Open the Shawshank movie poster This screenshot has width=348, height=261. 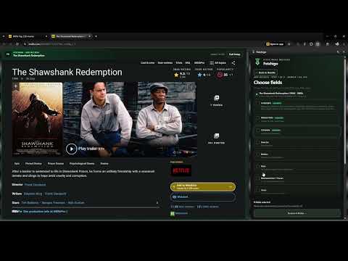click(x=38, y=119)
